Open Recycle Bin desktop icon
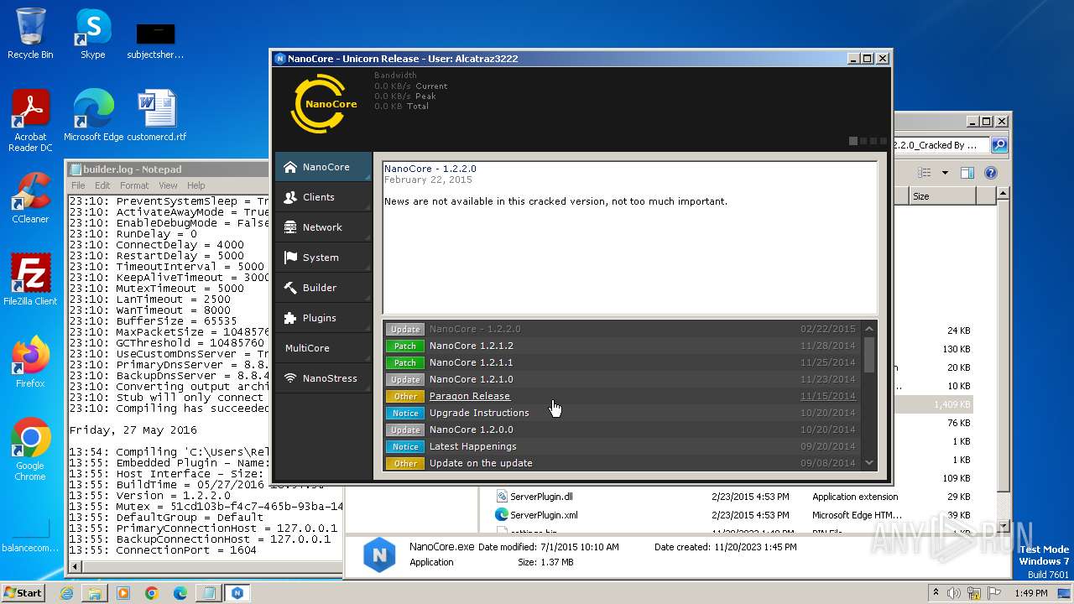This screenshot has height=604, width=1074. point(30,34)
